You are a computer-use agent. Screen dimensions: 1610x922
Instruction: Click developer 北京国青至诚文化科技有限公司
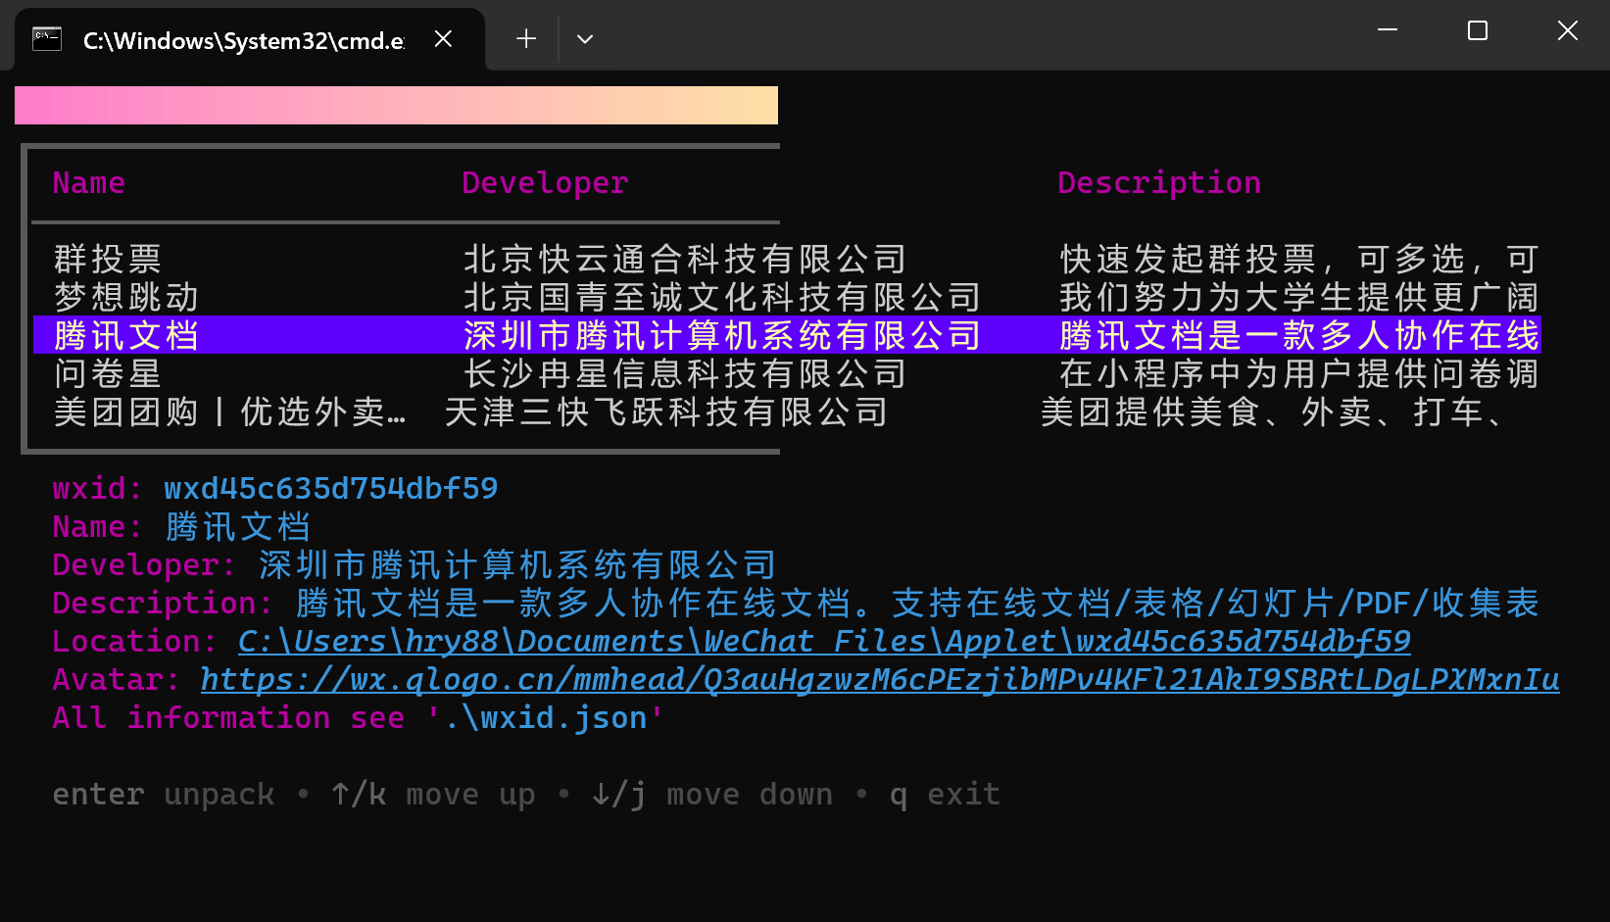click(x=723, y=298)
